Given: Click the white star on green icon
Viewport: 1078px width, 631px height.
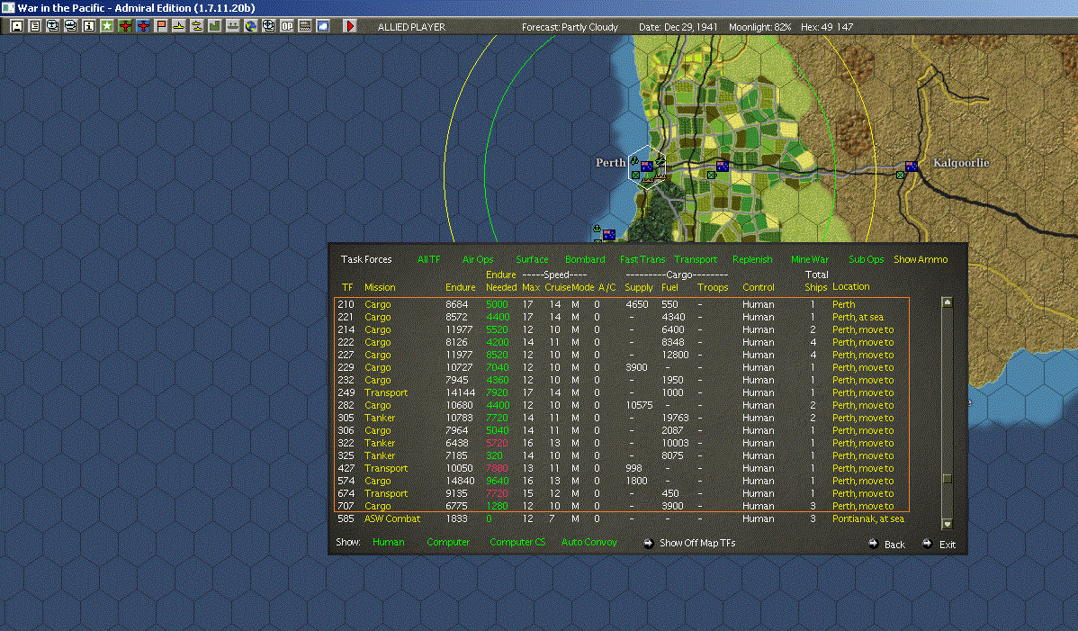Looking at the screenshot, I should point(106,26).
